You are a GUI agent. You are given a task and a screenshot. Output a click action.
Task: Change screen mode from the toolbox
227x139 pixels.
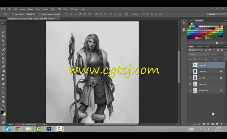point(3,122)
